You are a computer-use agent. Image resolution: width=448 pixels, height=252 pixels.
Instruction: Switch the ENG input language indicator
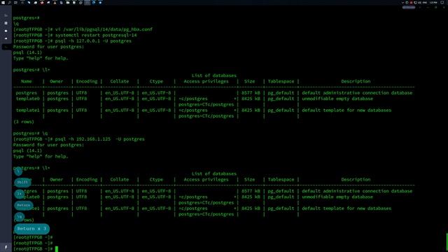(425, 3)
